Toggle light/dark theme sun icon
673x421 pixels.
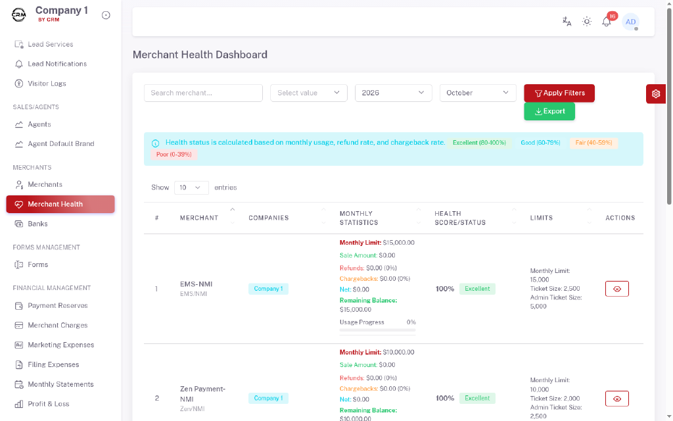coord(587,22)
